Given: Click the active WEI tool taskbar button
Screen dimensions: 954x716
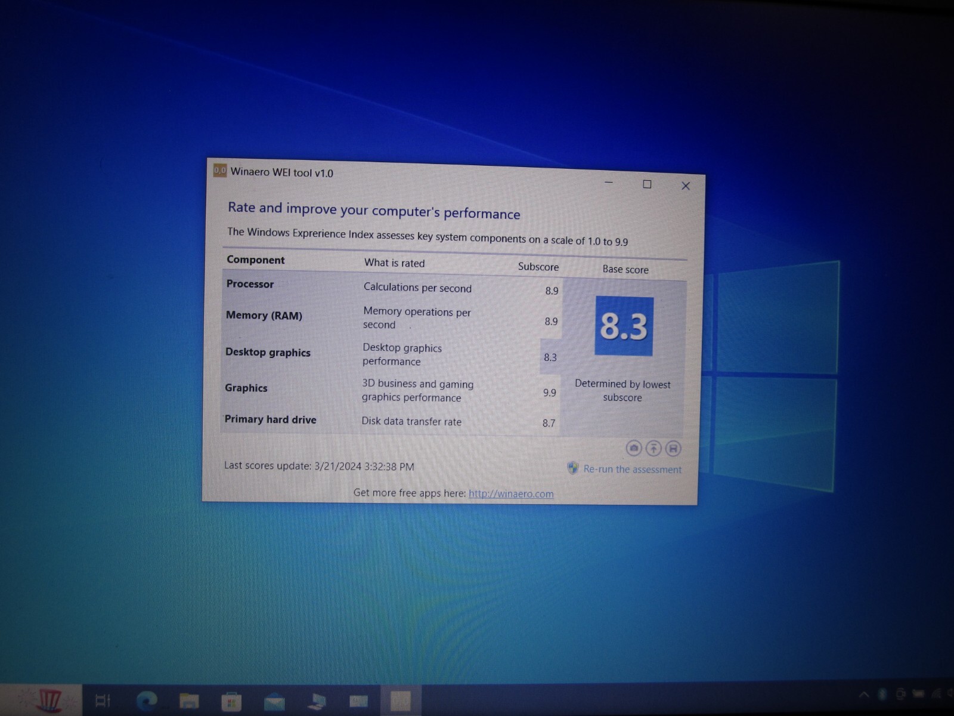Looking at the screenshot, I should (x=401, y=700).
